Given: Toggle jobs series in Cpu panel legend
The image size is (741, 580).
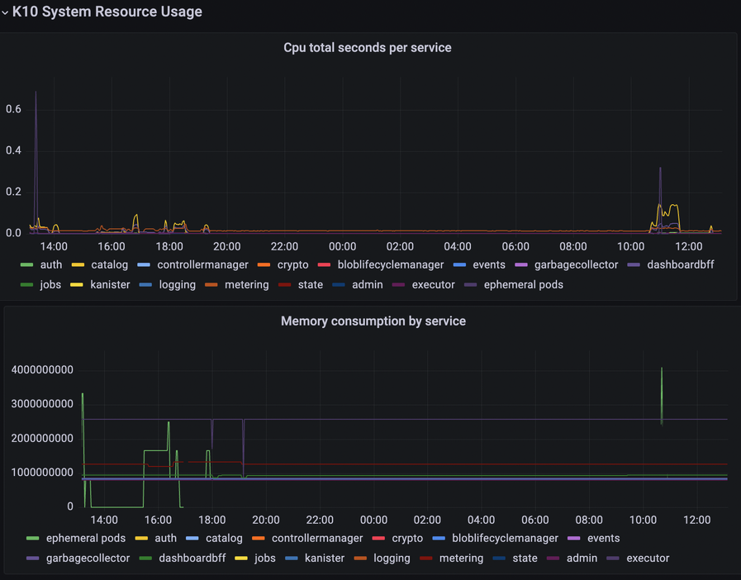Looking at the screenshot, I should click(x=50, y=284).
